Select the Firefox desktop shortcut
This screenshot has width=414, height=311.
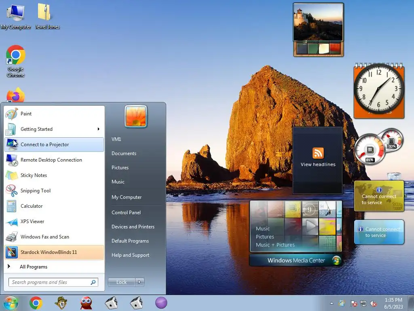tap(16, 96)
